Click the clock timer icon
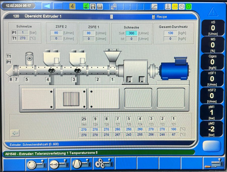 [182, 7]
